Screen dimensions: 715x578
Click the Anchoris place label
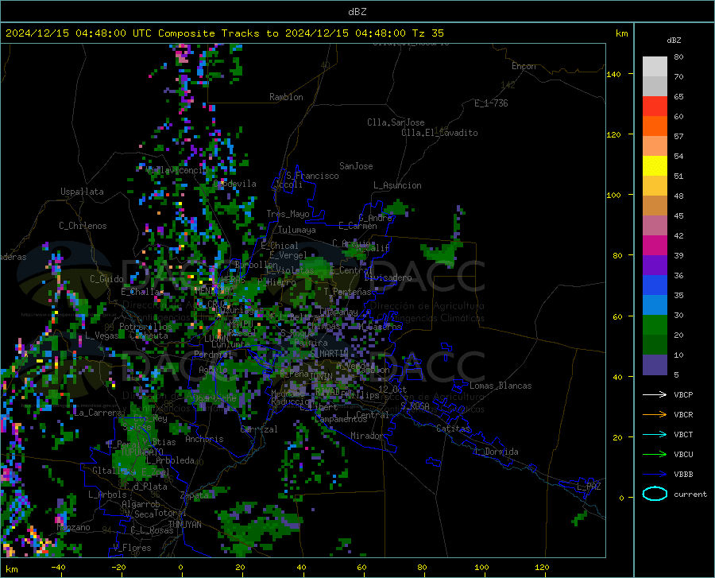pos(204,440)
